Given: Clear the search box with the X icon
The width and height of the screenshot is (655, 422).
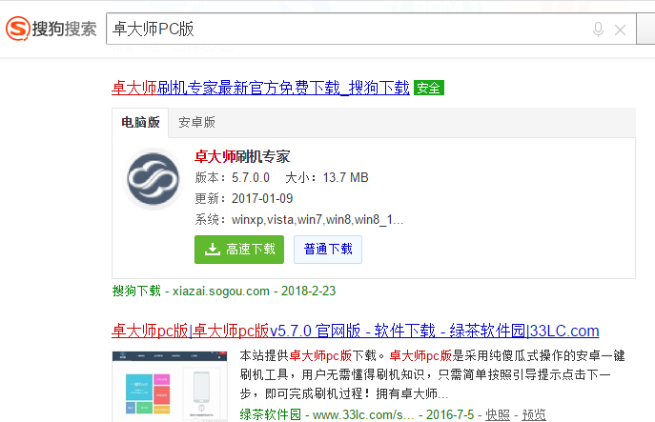Looking at the screenshot, I should [x=621, y=30].
